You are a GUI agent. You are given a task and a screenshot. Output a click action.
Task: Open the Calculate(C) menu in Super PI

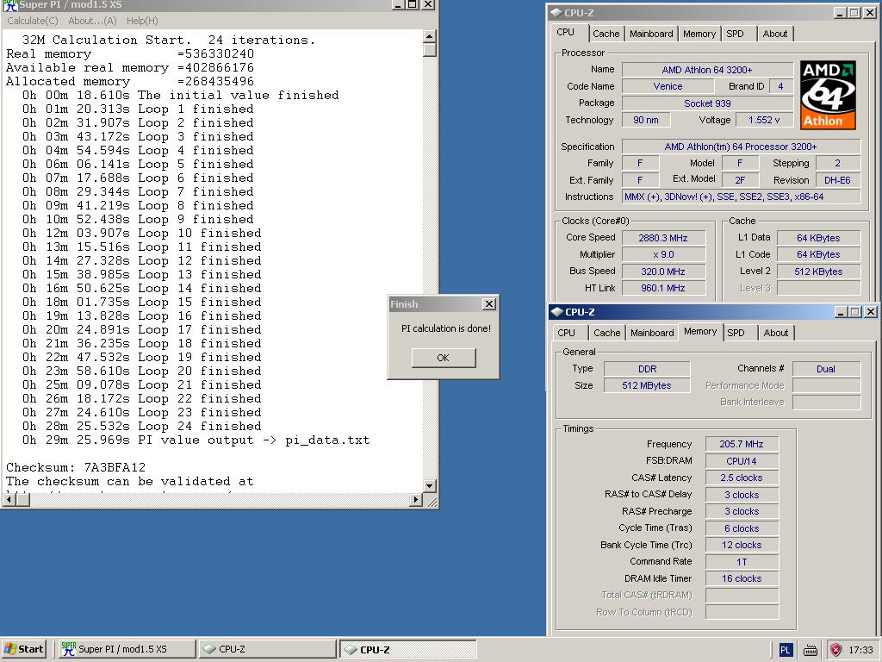click(x=32, y=21)
